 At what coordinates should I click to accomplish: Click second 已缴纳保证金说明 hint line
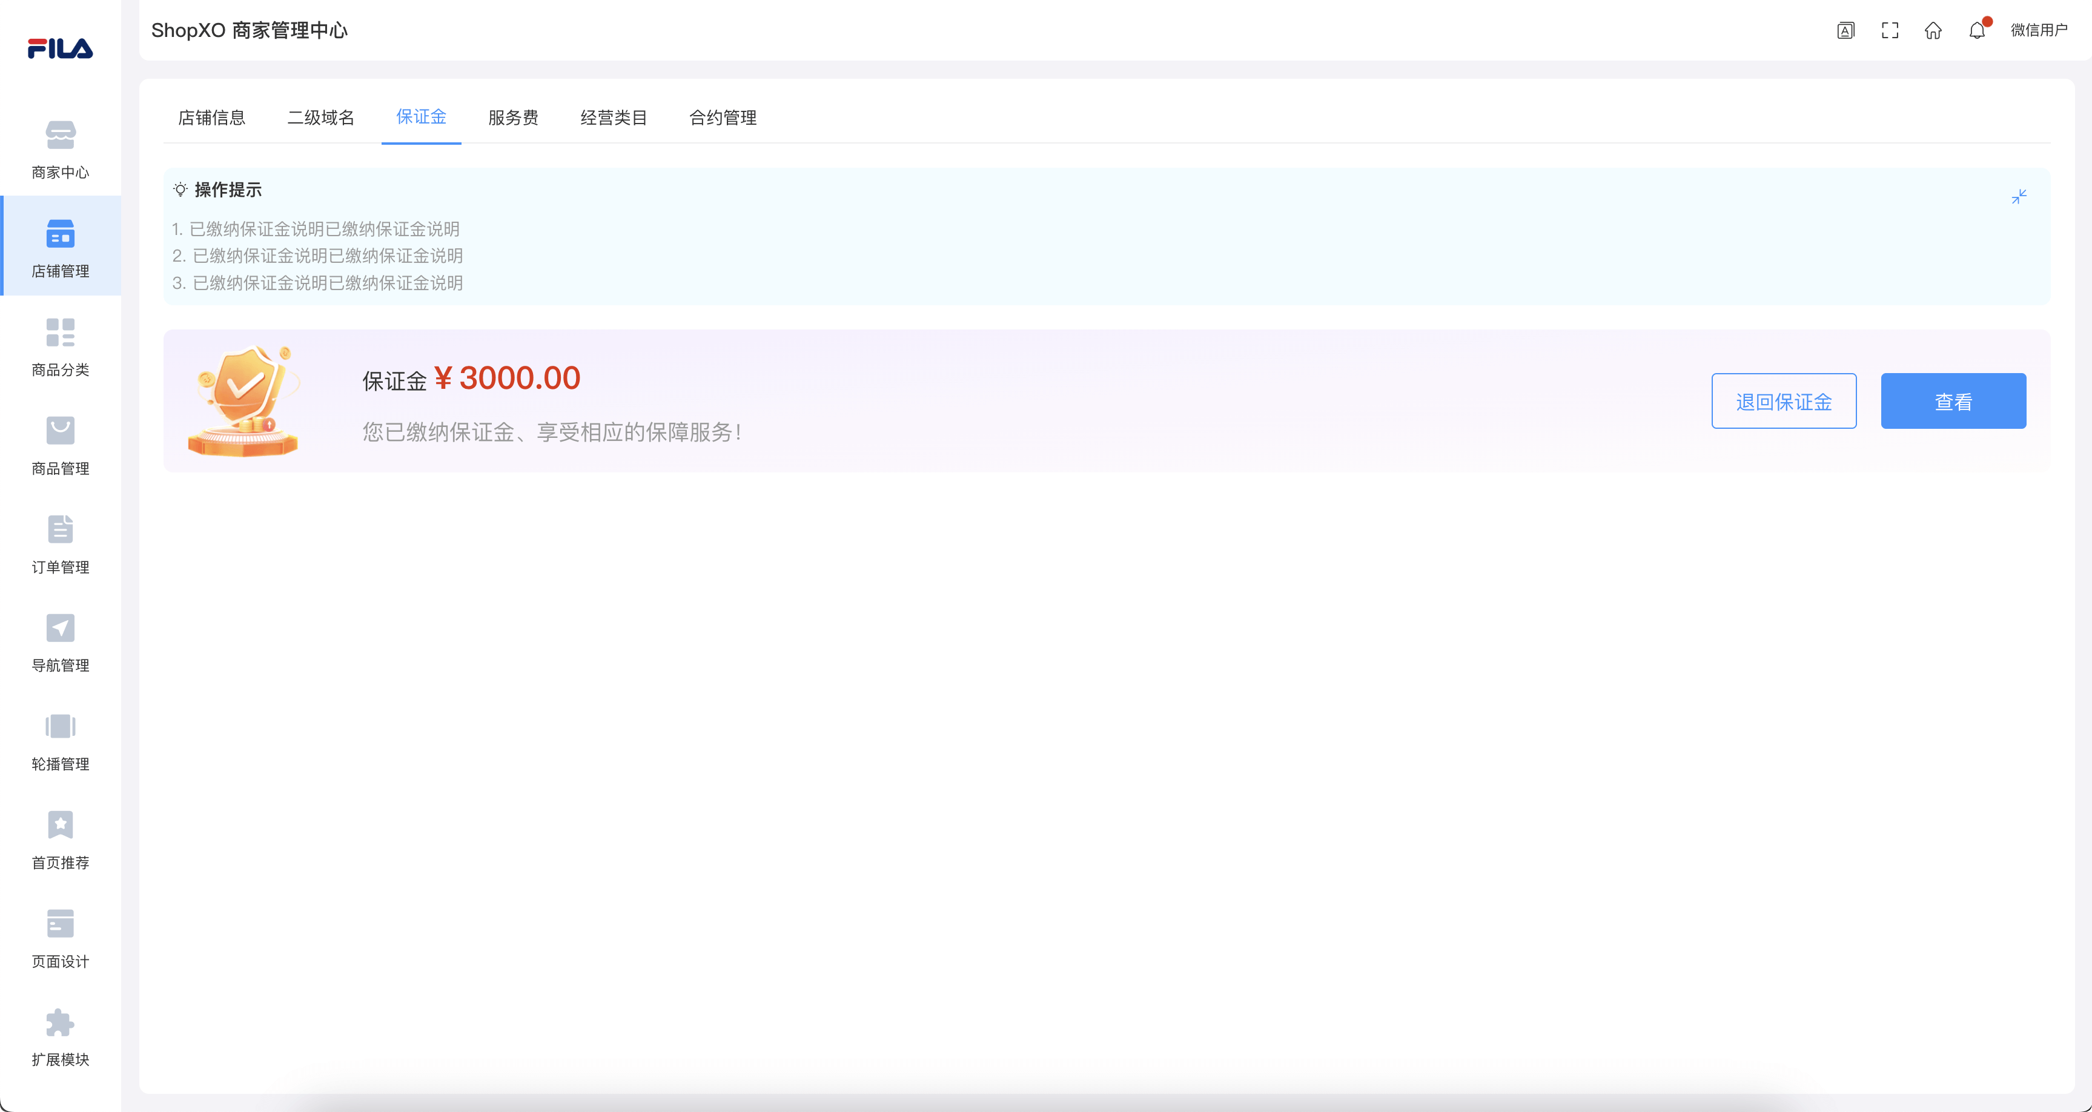pos(317,256)
